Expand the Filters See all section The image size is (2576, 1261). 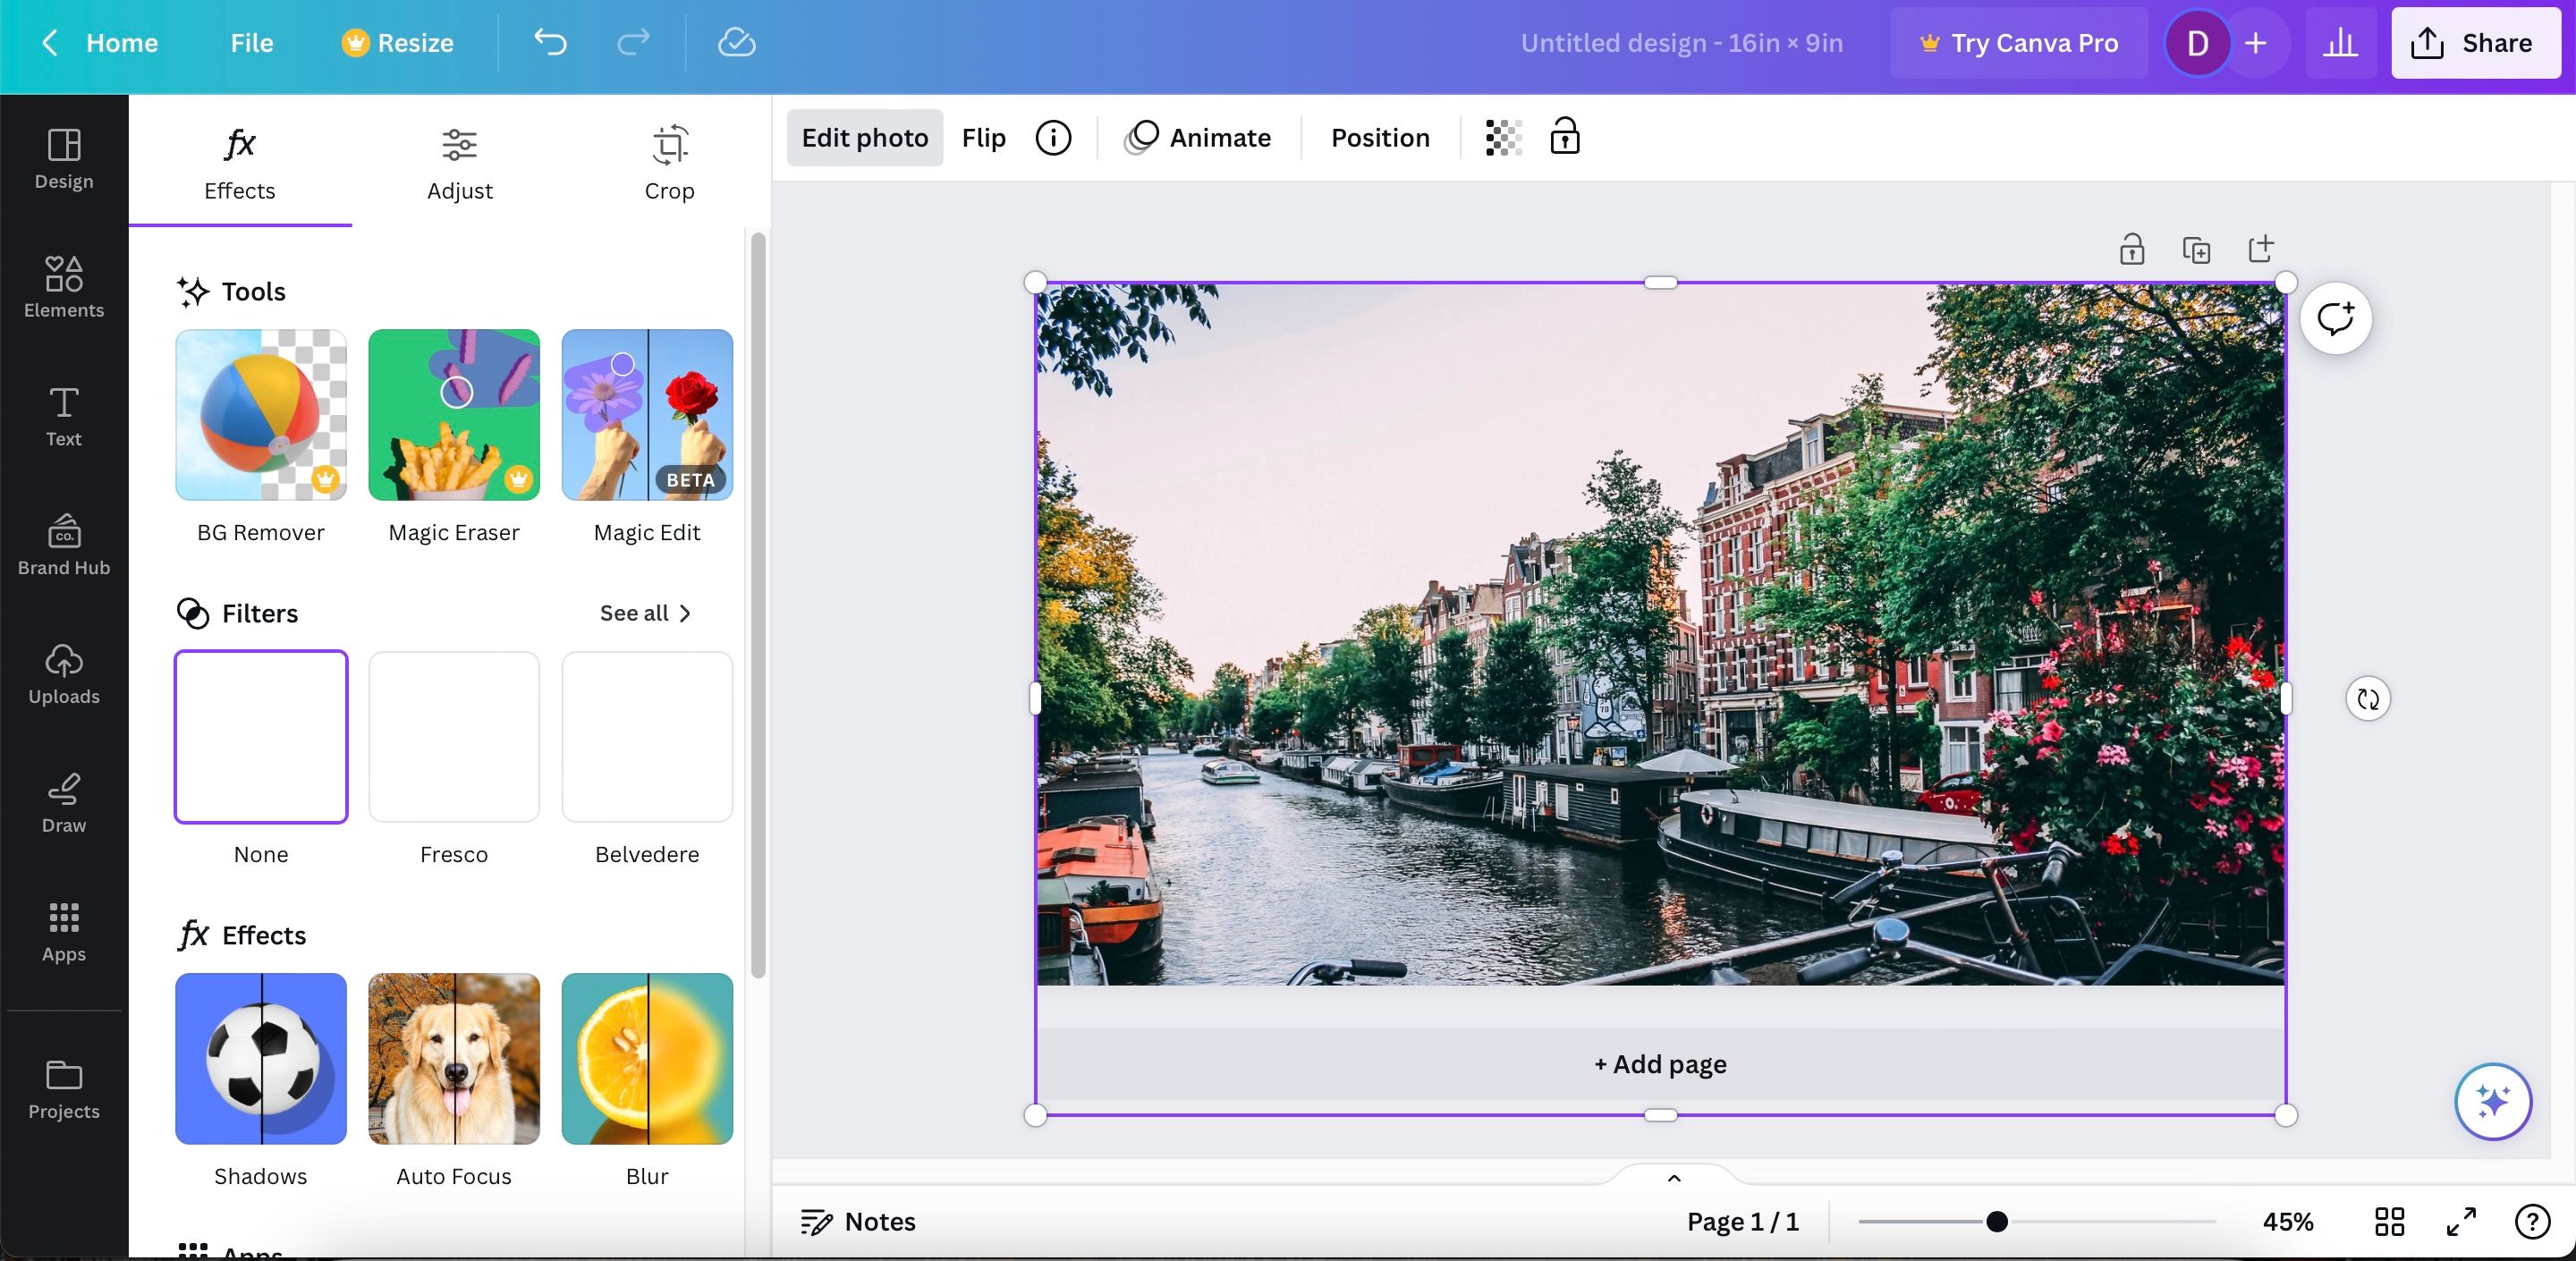click(x=646, y=611)
